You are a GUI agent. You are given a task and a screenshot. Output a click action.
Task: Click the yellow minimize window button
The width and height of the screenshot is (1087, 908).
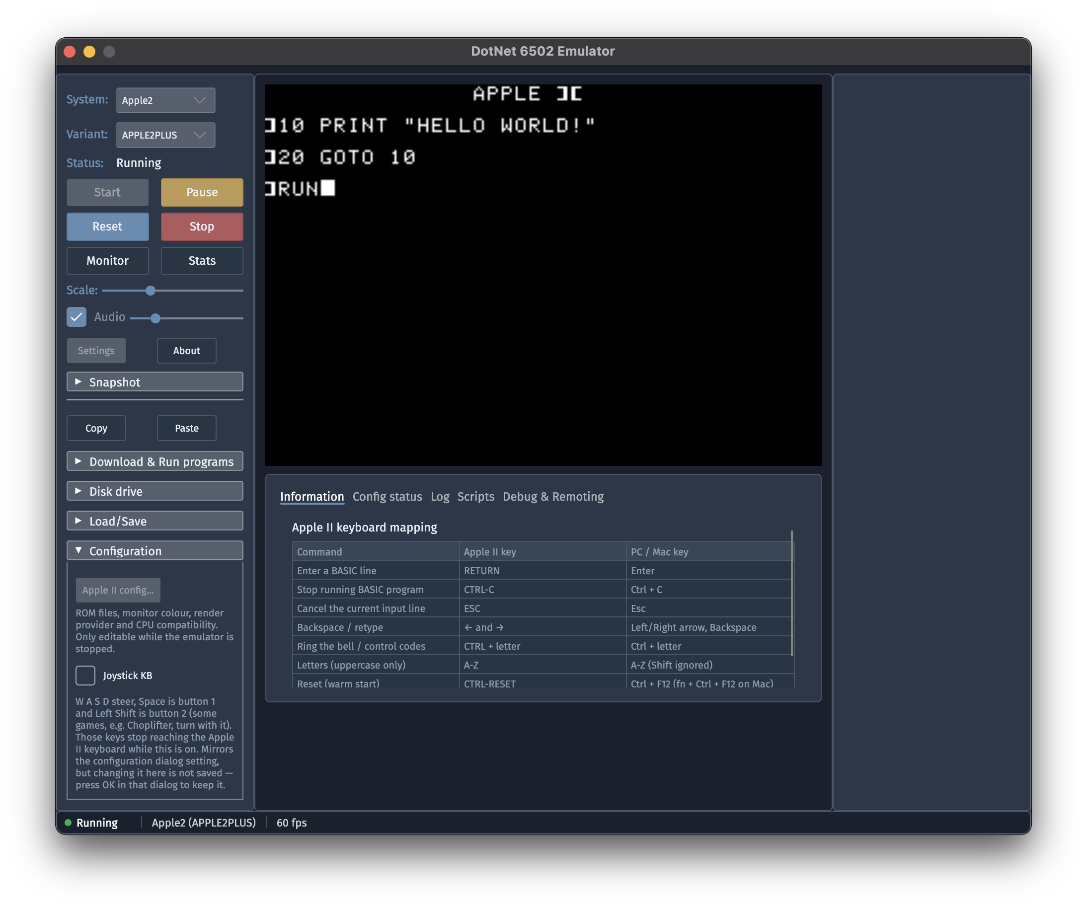point(89,51)
